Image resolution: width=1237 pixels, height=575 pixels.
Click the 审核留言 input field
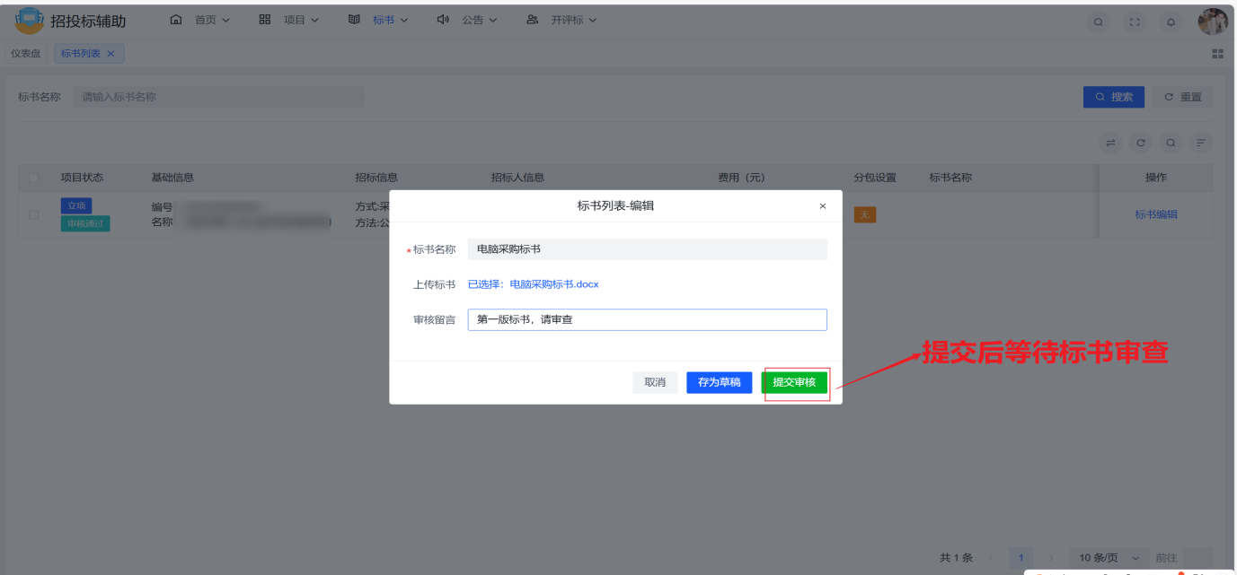pyautogui.click(x=647, y=319)
